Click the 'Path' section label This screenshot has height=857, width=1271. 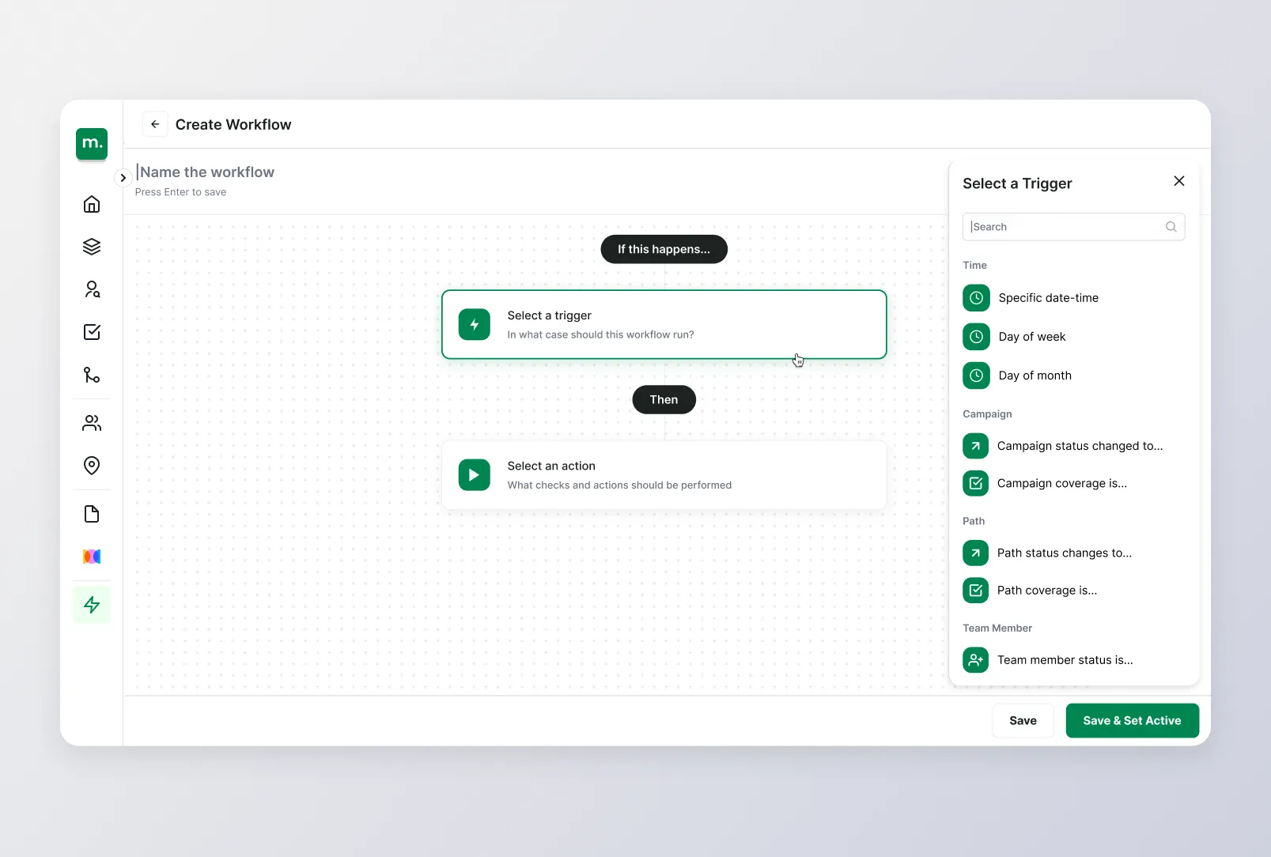[x=974, y=521]
